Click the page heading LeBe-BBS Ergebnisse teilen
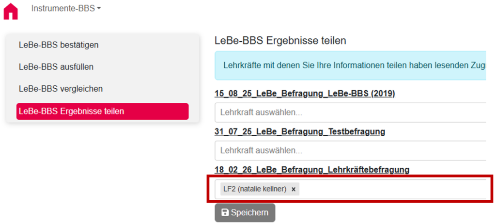The width and height of the screenshot is (496, 224). click(x=280, y=41)
